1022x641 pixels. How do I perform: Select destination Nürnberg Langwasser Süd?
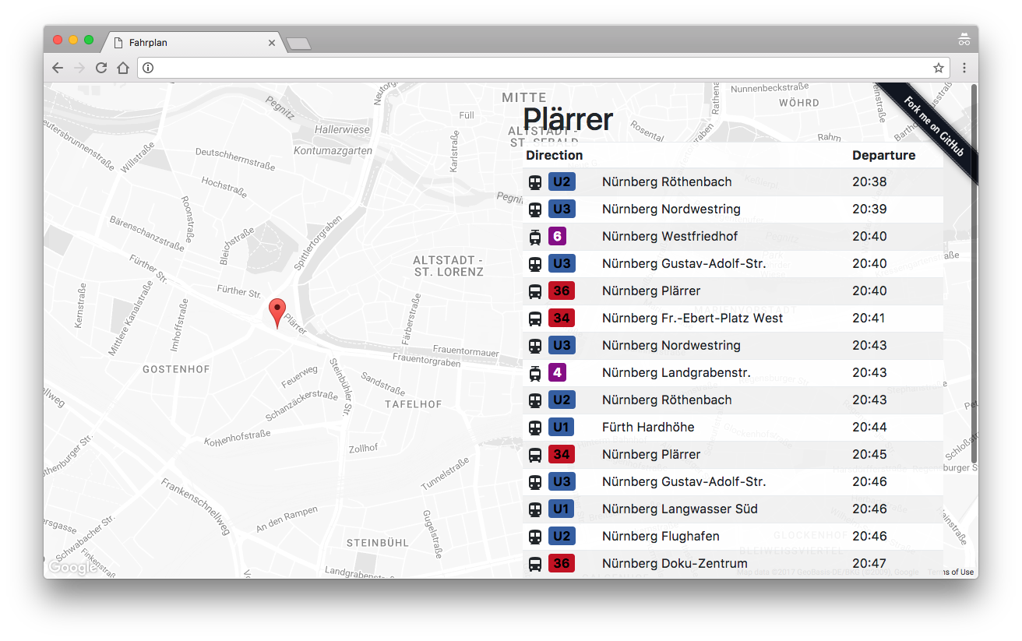point(679,509)
